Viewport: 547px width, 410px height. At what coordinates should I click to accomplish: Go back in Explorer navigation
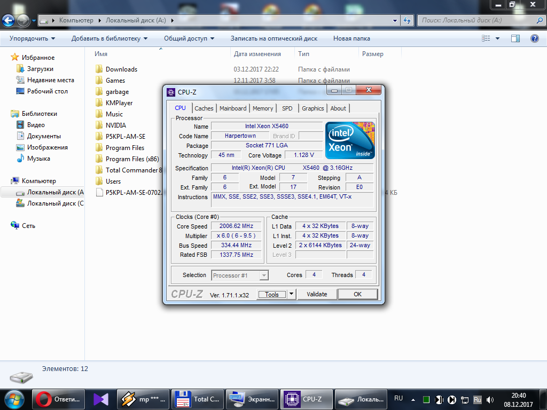(9, 21)
